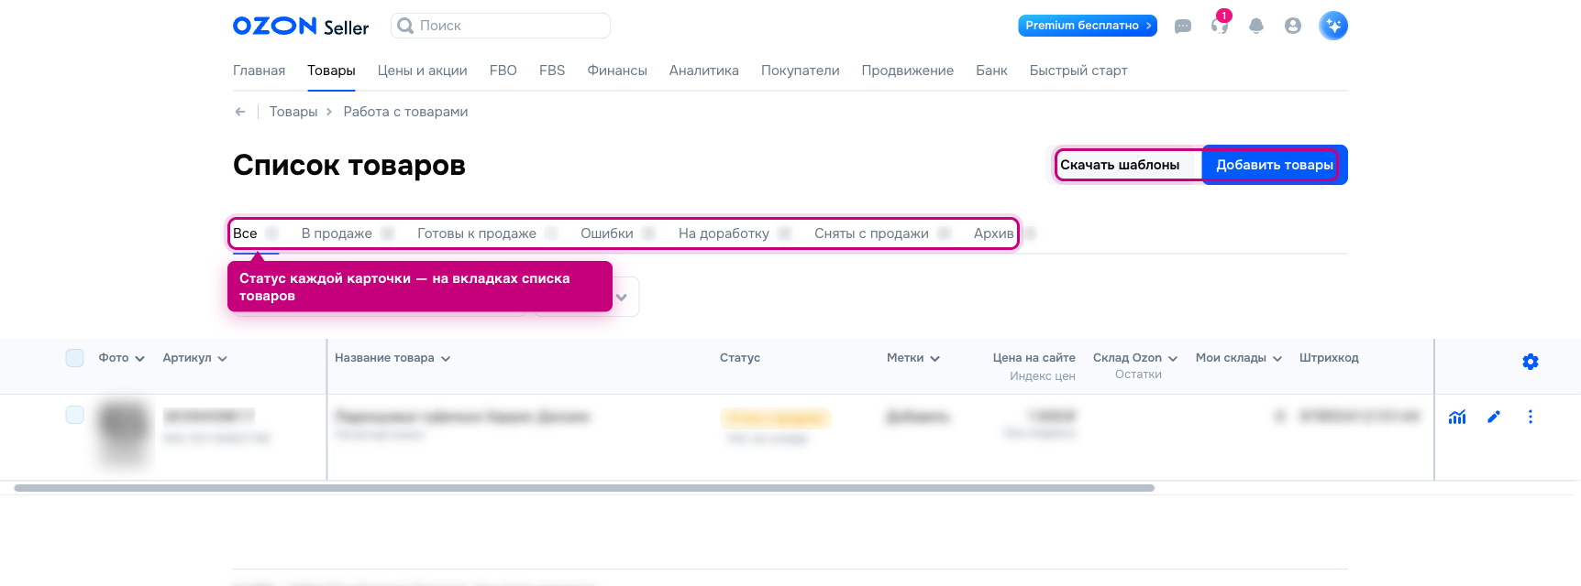The width and height of the screenshot is (1581, 586).
Task: Click Цена на сайте column header
Action: 1034,358
